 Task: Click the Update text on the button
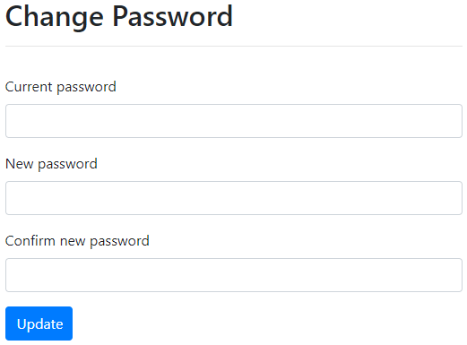point(39,324)
